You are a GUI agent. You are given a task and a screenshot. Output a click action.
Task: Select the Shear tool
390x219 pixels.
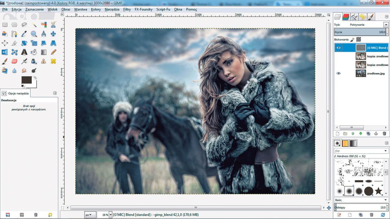[x=44, y=43]
